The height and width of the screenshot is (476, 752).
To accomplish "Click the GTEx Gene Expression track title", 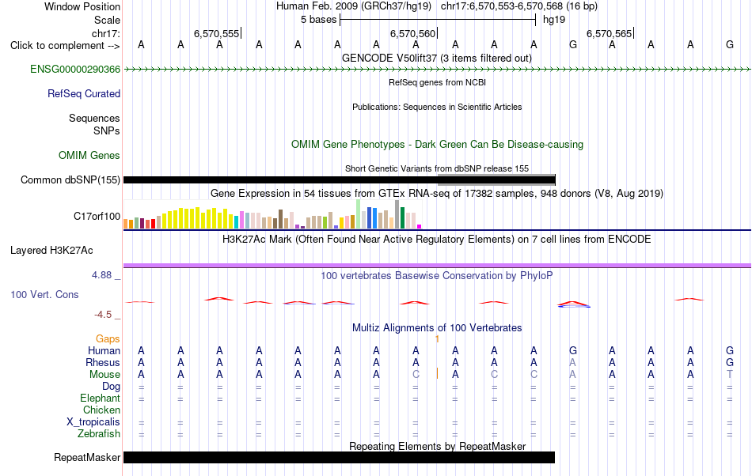I will (437, 194).
